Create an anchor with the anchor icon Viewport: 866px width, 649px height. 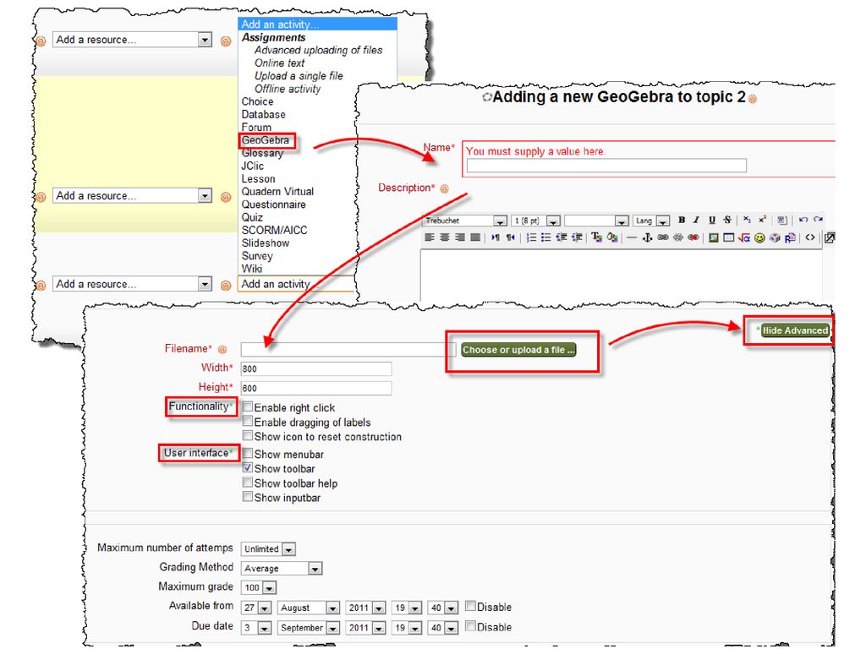pyautogui.click(x=647, y=237)
